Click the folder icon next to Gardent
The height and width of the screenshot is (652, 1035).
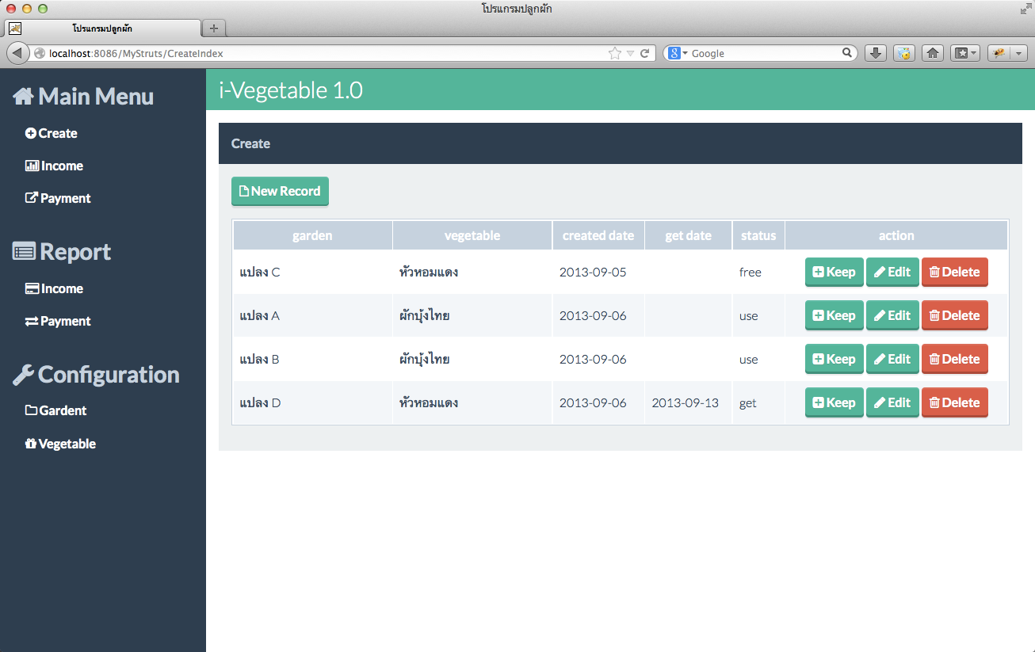[x=30, y=410]
